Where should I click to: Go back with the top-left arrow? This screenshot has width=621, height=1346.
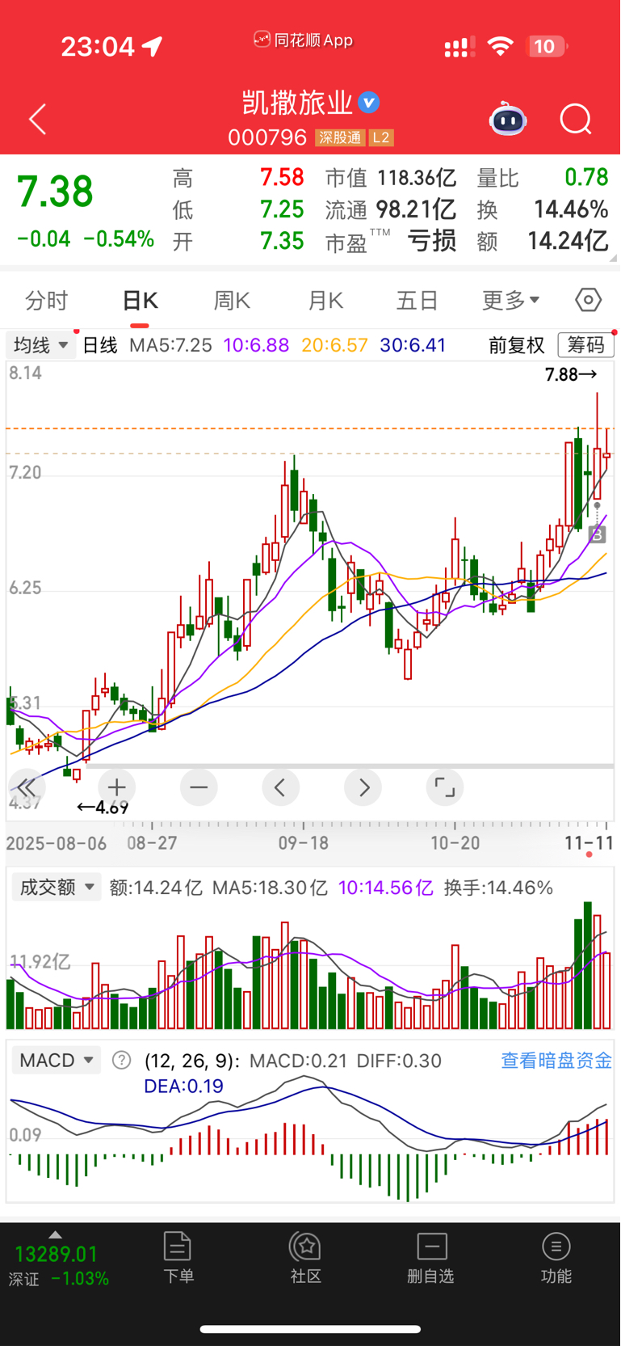click(x=38, y=120)
